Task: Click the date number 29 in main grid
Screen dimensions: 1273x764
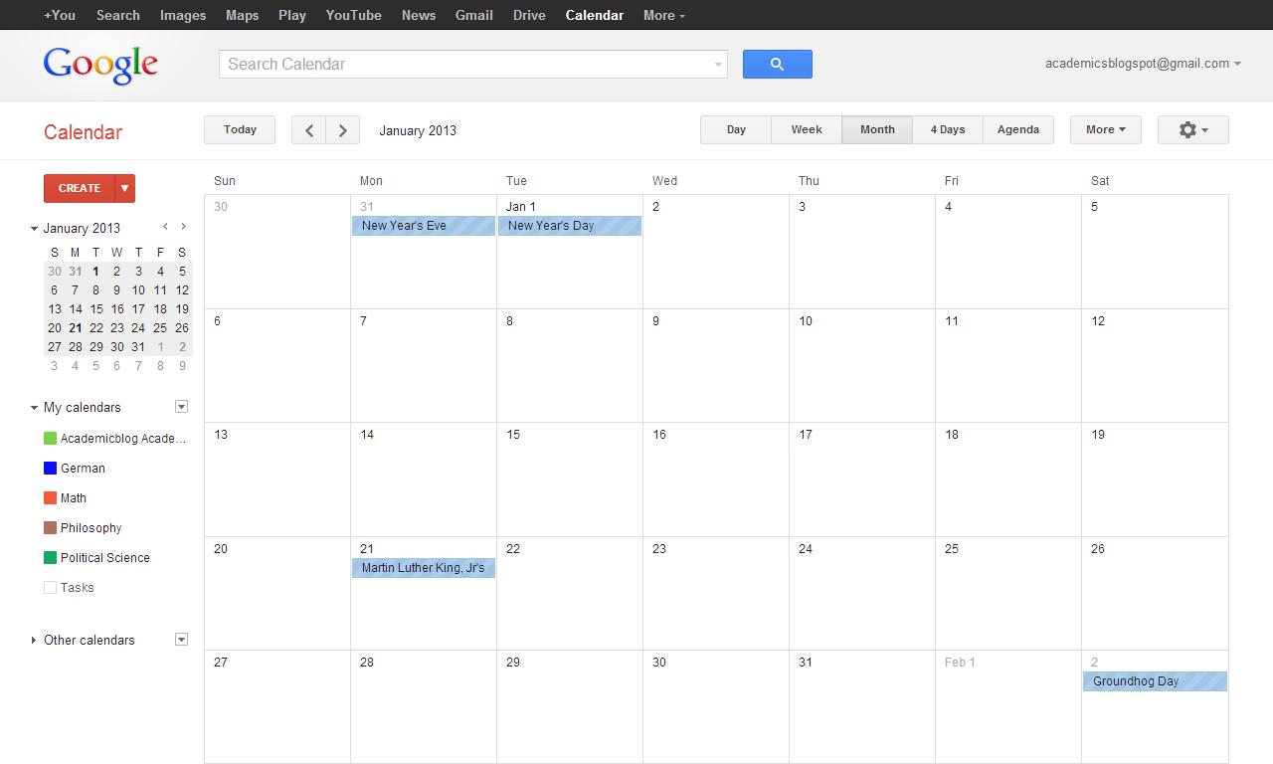Action: (513, 663)
